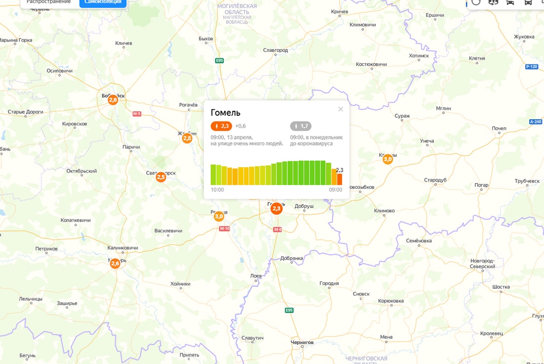
Task: Open the Мозырь 2,6 index marker
Action: (115, 264)
